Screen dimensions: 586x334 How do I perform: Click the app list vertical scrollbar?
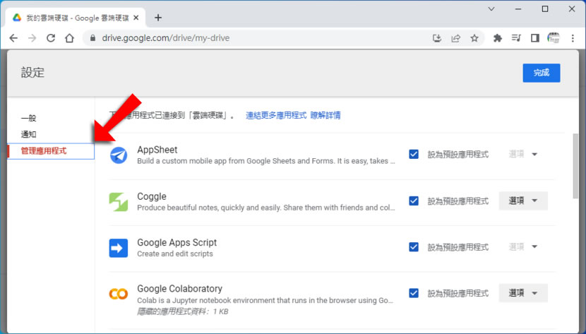coord(575,166)
